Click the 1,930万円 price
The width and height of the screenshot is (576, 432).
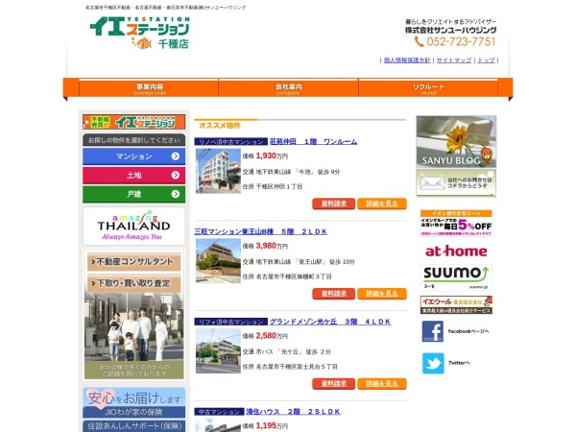pos(272,156)
